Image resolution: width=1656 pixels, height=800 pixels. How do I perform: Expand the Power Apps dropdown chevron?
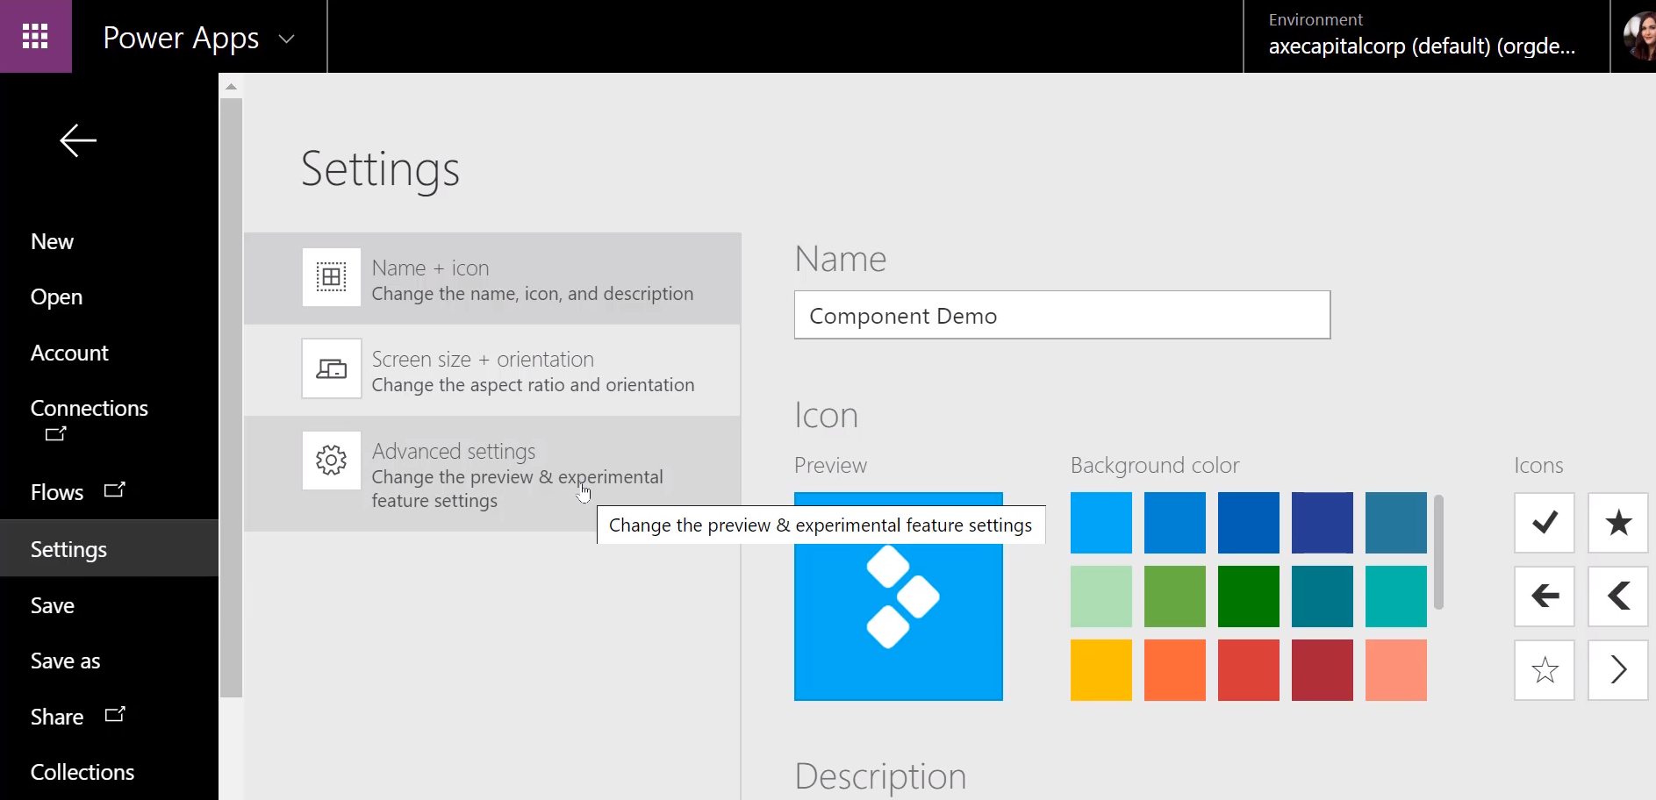tap(286, 39)
